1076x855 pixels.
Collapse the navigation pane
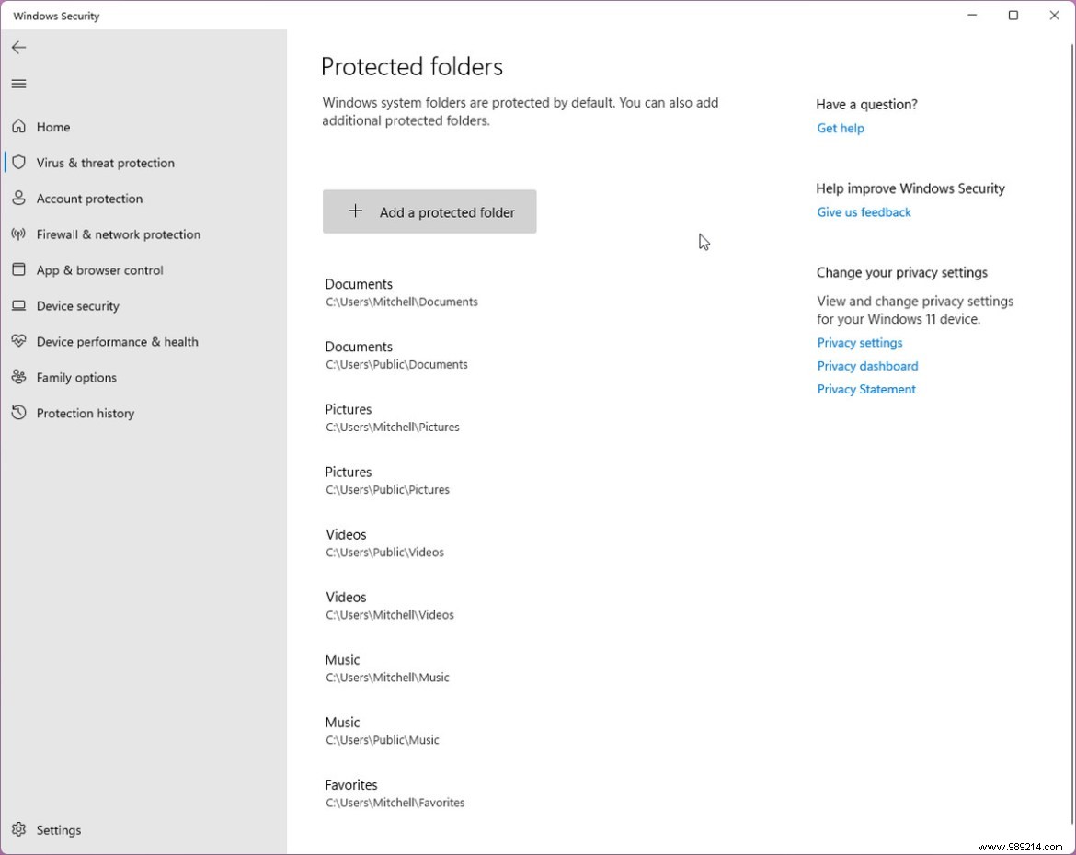coord(18,83)
